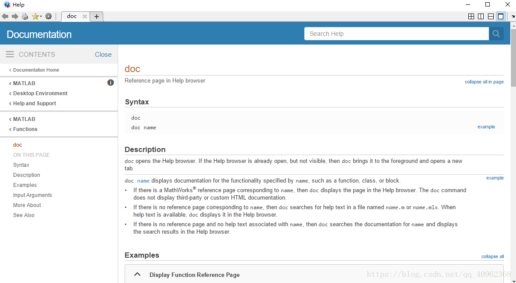Screen dimensions: 516x283
Task: Click the Back navigation arrow
Action: [x=5, y=17]
